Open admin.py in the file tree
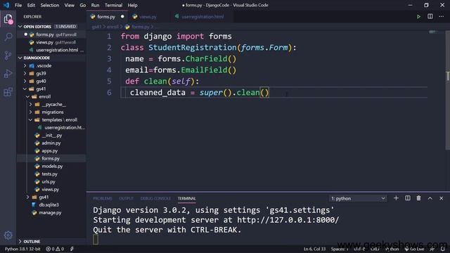The height and width of the screenshot is (253, 450). (x=51, y=143)
